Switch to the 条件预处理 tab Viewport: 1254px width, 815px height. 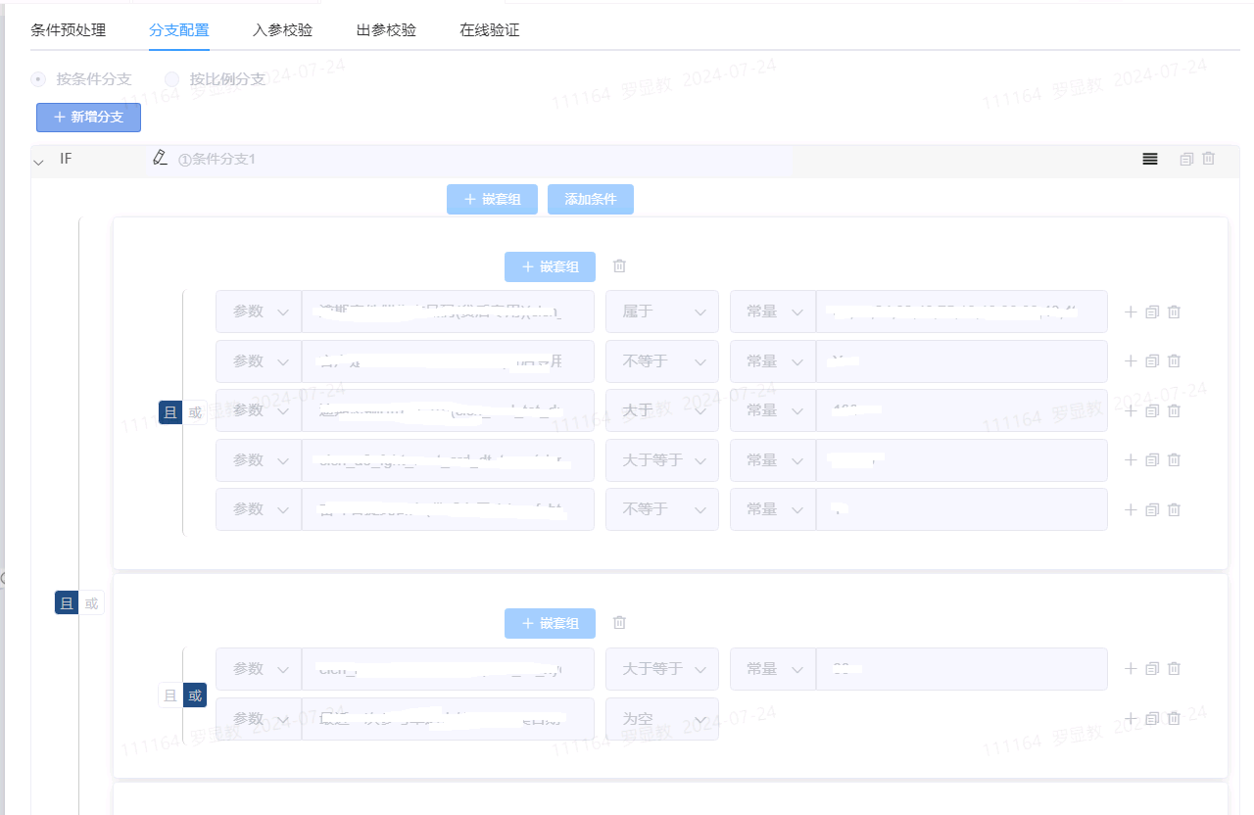coord(69,29)
